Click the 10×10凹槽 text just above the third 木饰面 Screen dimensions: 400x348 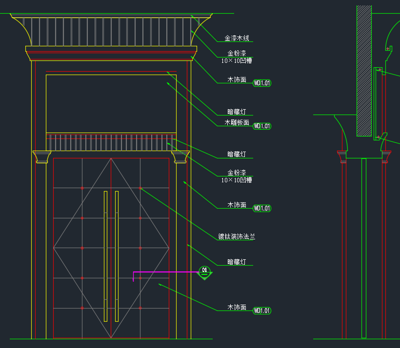click(x=237, y=180)
